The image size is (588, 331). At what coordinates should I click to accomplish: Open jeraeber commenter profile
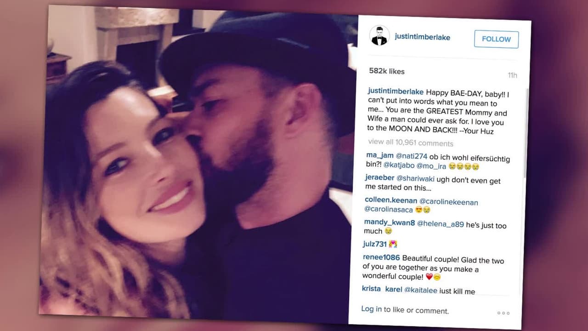tap(379, 177)
